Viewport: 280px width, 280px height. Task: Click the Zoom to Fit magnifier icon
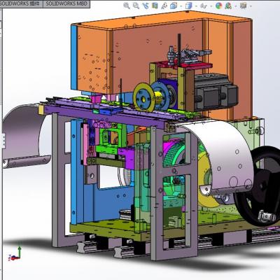[127, 6]
